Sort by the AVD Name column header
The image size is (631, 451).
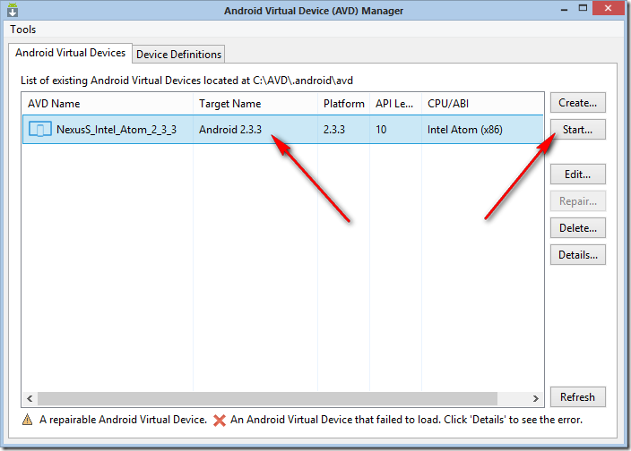[x=108, y=104]
